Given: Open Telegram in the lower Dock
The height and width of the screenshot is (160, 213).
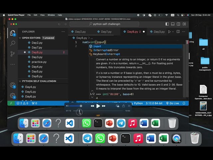Looking at the screenshot, I should pyautogui.click(x=87, y=139).
